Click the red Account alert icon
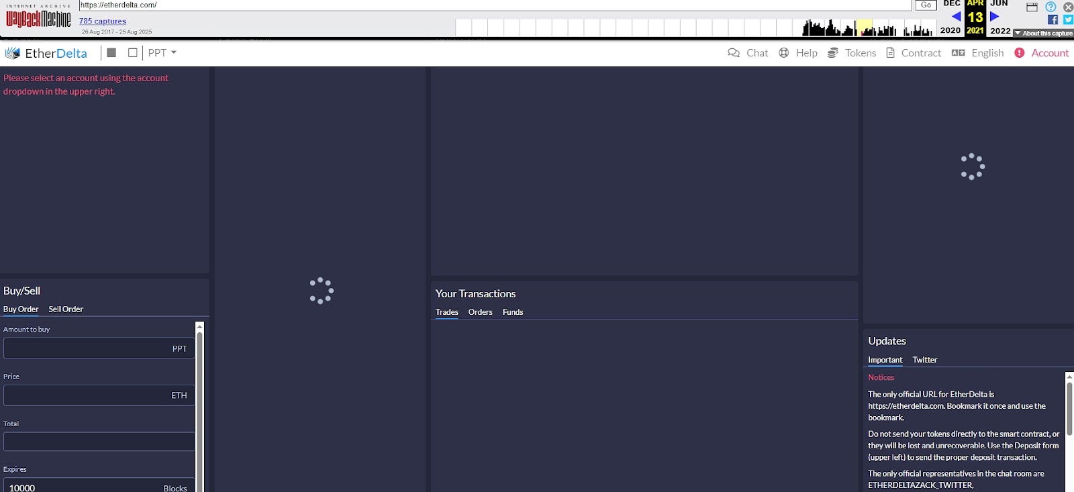 coord(1019,52)
